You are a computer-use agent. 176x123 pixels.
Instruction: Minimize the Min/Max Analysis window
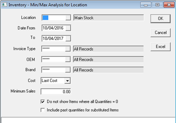pyautogui.click(x=146, y=5)
